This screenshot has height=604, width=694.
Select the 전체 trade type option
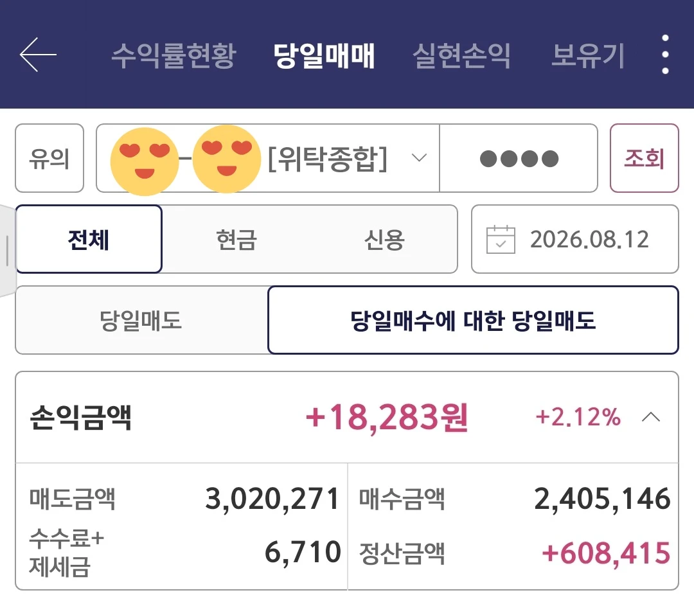tap(89, 239)
